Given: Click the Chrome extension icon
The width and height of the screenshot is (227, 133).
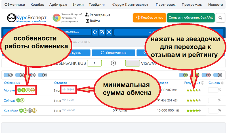Looking at the screenshot, I should [56, 18].
